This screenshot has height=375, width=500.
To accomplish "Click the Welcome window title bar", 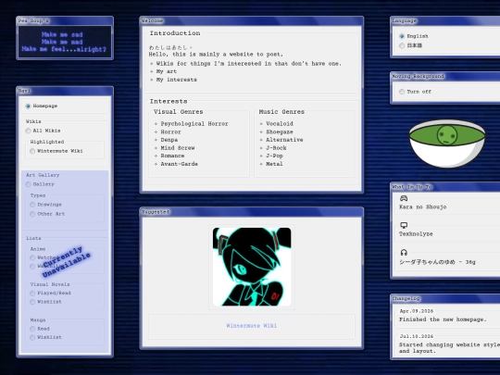I will pyautogui.click(x=252, y=20).
